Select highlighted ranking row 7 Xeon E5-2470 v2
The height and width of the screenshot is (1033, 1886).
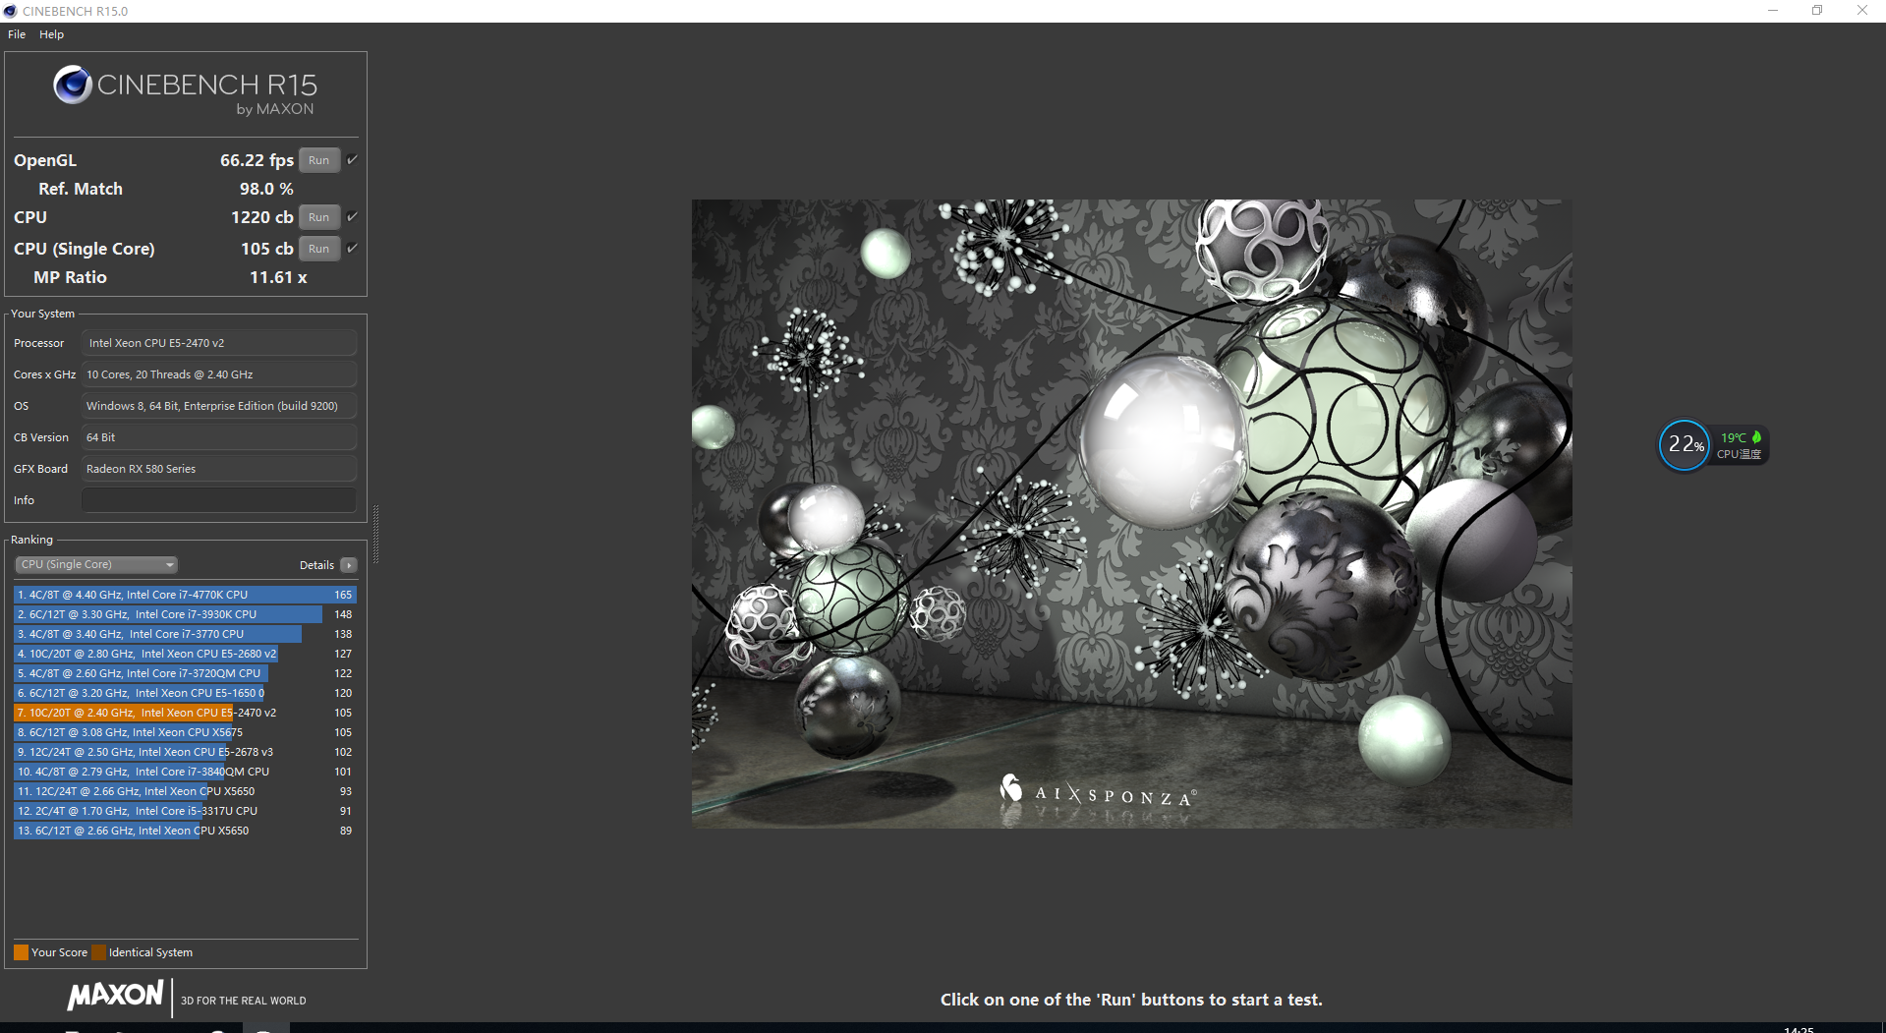(185, 713)
